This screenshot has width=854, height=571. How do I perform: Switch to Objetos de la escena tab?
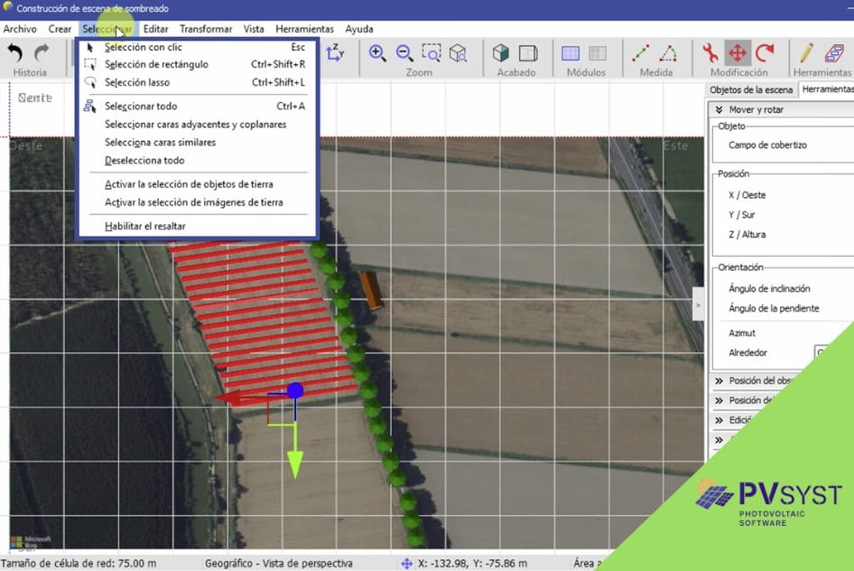click(750, 90)
